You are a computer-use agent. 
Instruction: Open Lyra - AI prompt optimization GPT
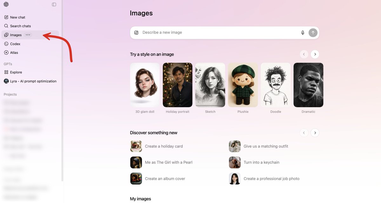pyautogui.click(x=30, y=81)
